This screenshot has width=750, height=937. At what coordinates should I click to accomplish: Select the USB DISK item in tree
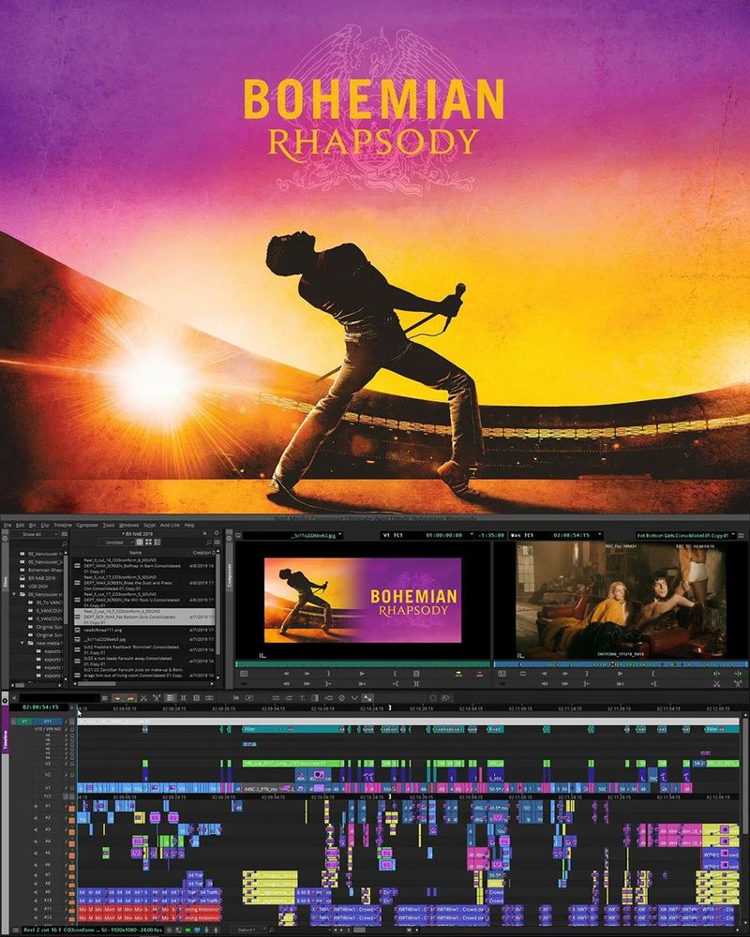tap(37, 587)
